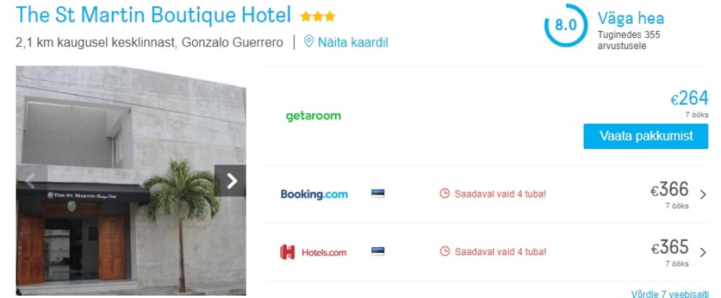Click the three-star rating icons
721x298 pixels.
318,17
